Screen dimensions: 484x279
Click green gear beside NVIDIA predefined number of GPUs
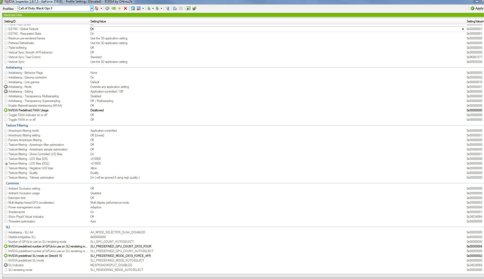pyautogui.click(x=6, y=246)
